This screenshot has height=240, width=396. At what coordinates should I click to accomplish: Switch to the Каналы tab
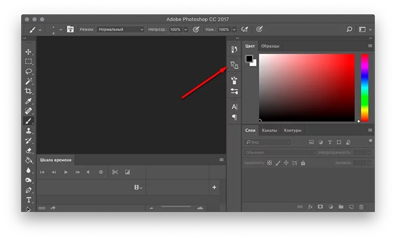(x=269, y=130)
